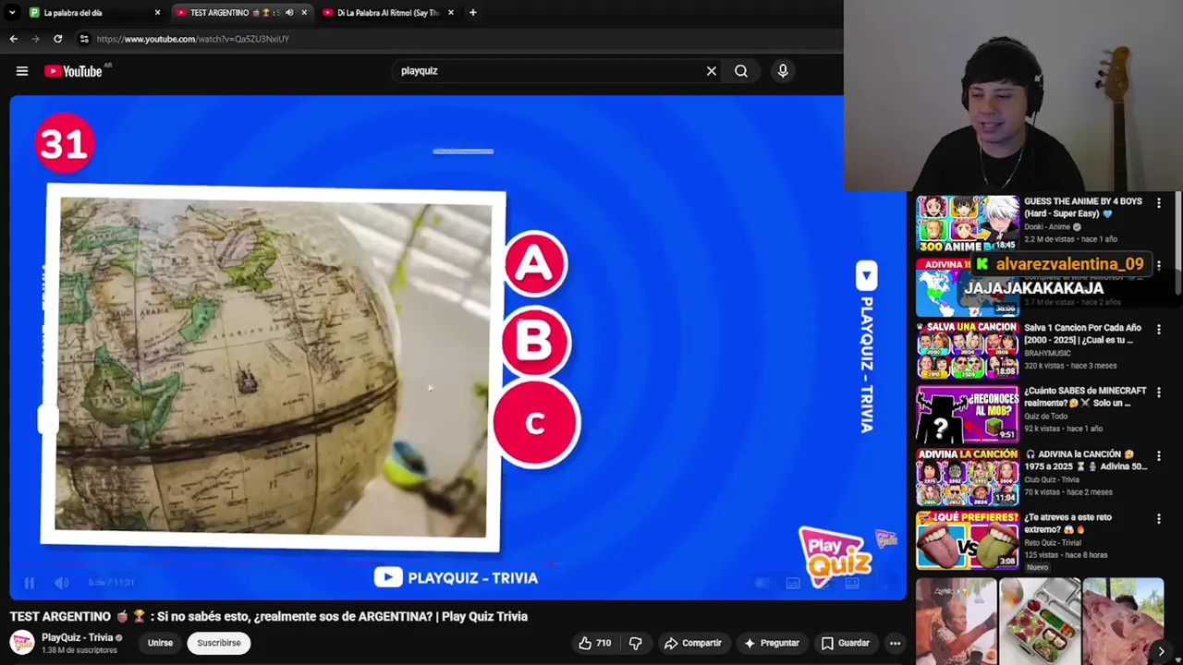This screenshot has height=665, width=1183.
Task: Expand the PlayQuiz info card arrow
Action: pos(866,275)
